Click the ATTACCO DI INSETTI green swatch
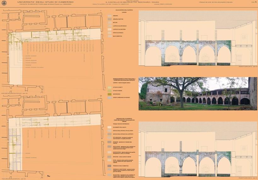 tap(110, 87)
